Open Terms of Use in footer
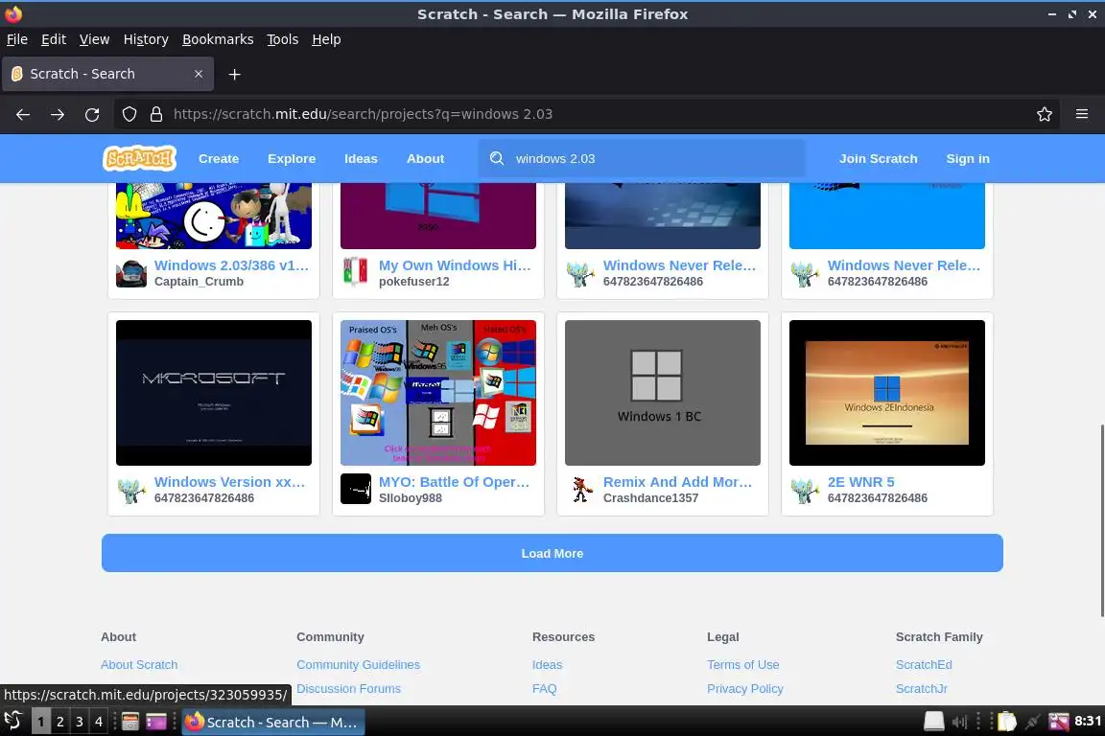 point(742,664)
